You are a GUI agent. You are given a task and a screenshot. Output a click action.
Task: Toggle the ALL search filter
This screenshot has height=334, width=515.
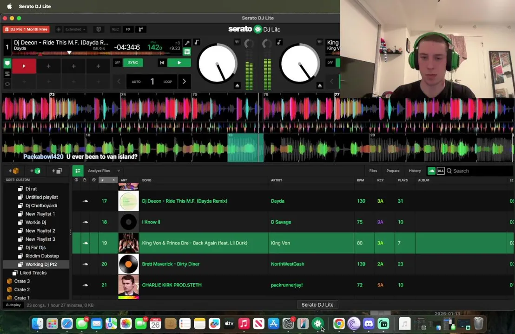(x=441, y=171)
